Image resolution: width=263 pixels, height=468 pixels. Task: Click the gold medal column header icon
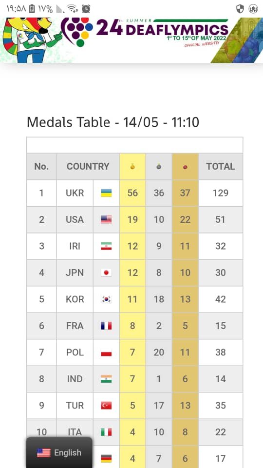click(x=132, y=167)
